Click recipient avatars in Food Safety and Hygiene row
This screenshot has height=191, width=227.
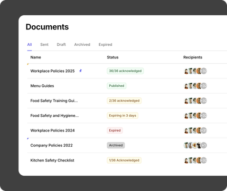pos(195,116)
